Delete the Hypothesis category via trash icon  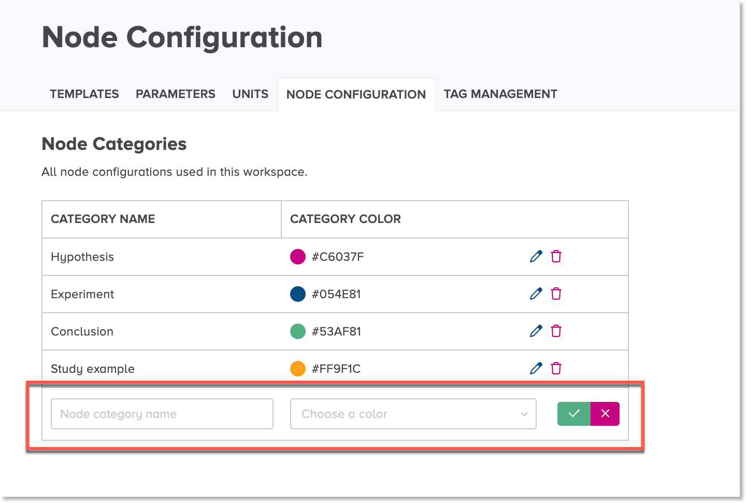(x=556, y=256)
